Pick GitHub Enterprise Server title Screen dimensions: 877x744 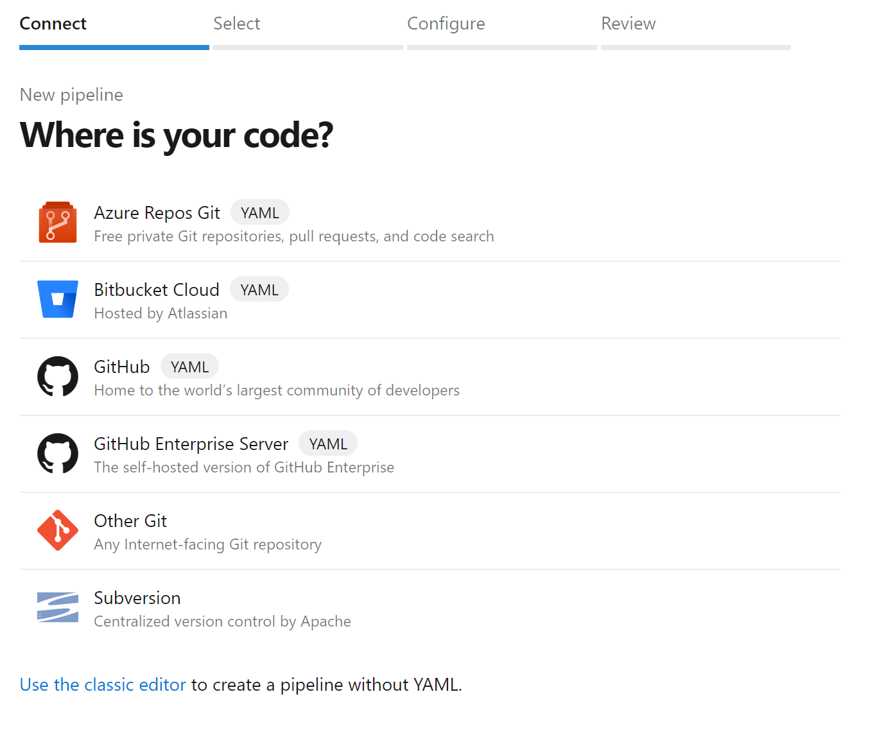[x=191, y=444]
